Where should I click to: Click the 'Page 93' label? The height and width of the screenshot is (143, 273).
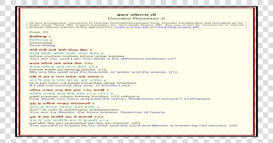38,32
